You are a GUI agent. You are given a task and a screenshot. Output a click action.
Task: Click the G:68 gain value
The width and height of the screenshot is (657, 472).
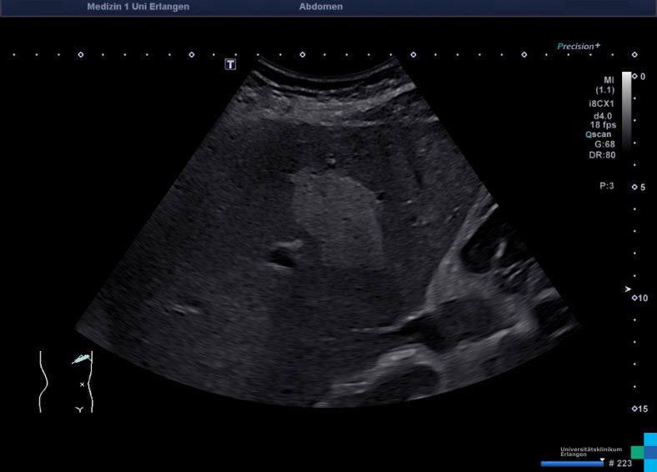[x=604, y=143]
